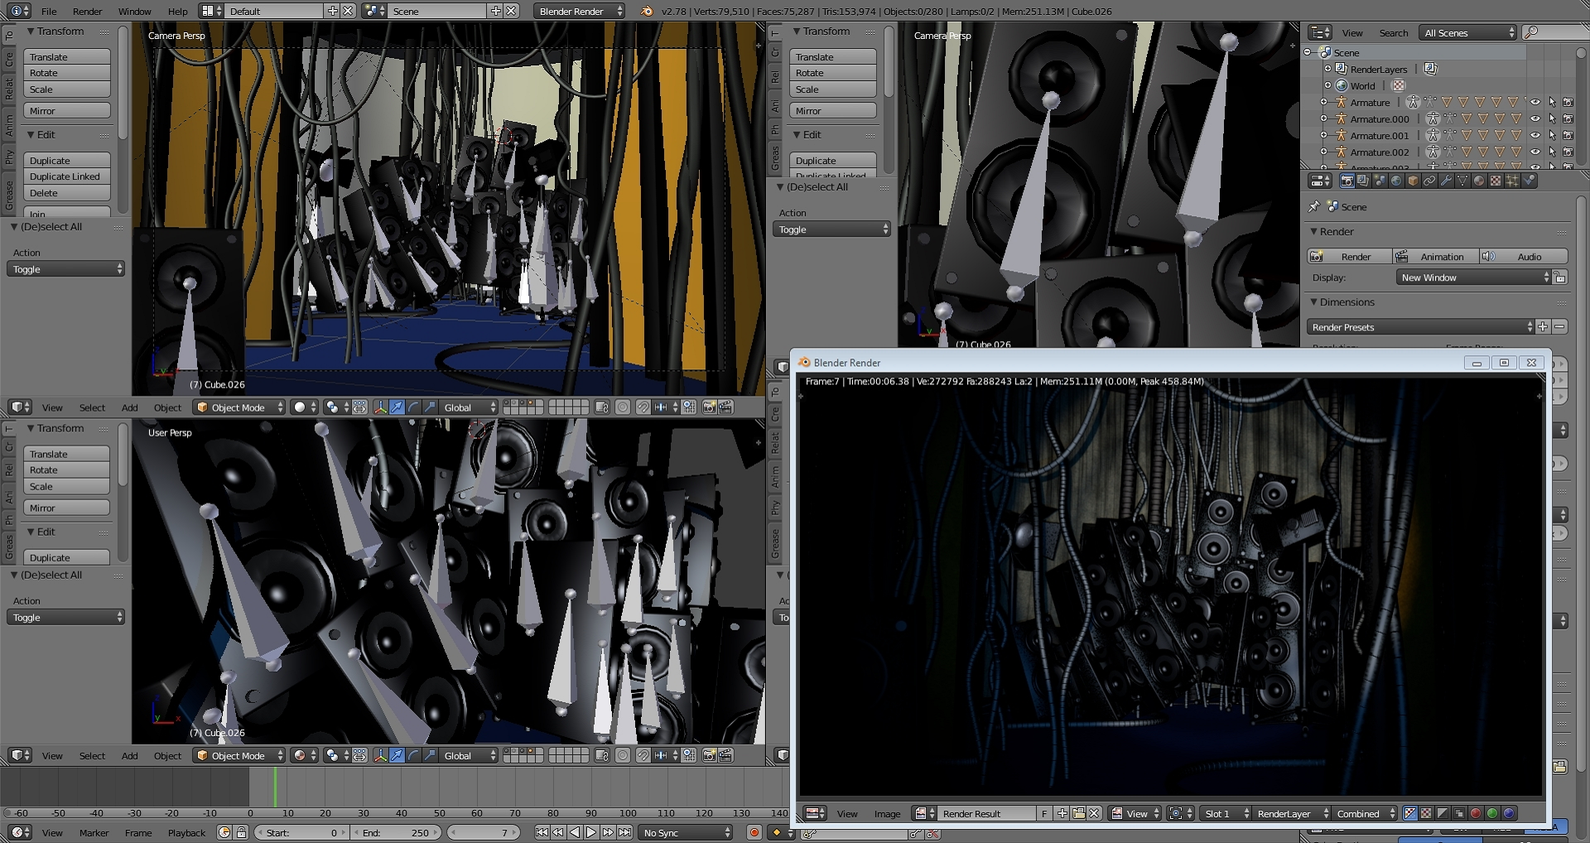
Task: Click the Animation render button
Action: point(1434,257)
